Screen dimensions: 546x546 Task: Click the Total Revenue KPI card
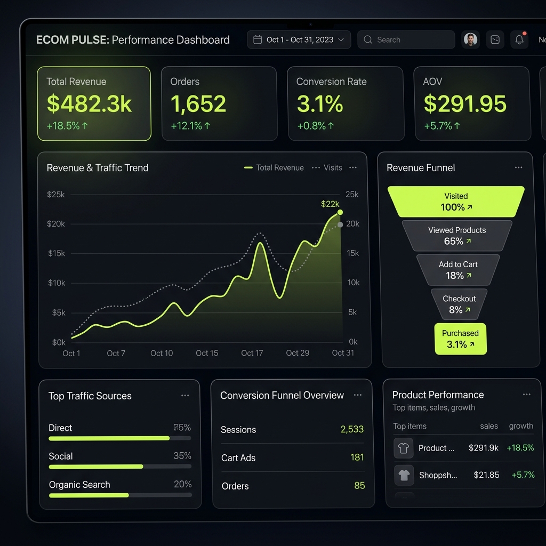click(94, 103)
